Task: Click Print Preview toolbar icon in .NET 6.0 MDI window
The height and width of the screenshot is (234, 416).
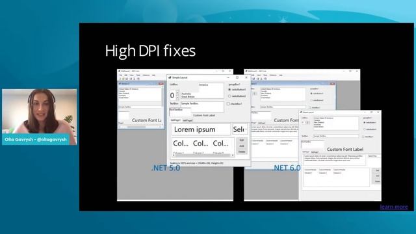Action: [261, 79]
